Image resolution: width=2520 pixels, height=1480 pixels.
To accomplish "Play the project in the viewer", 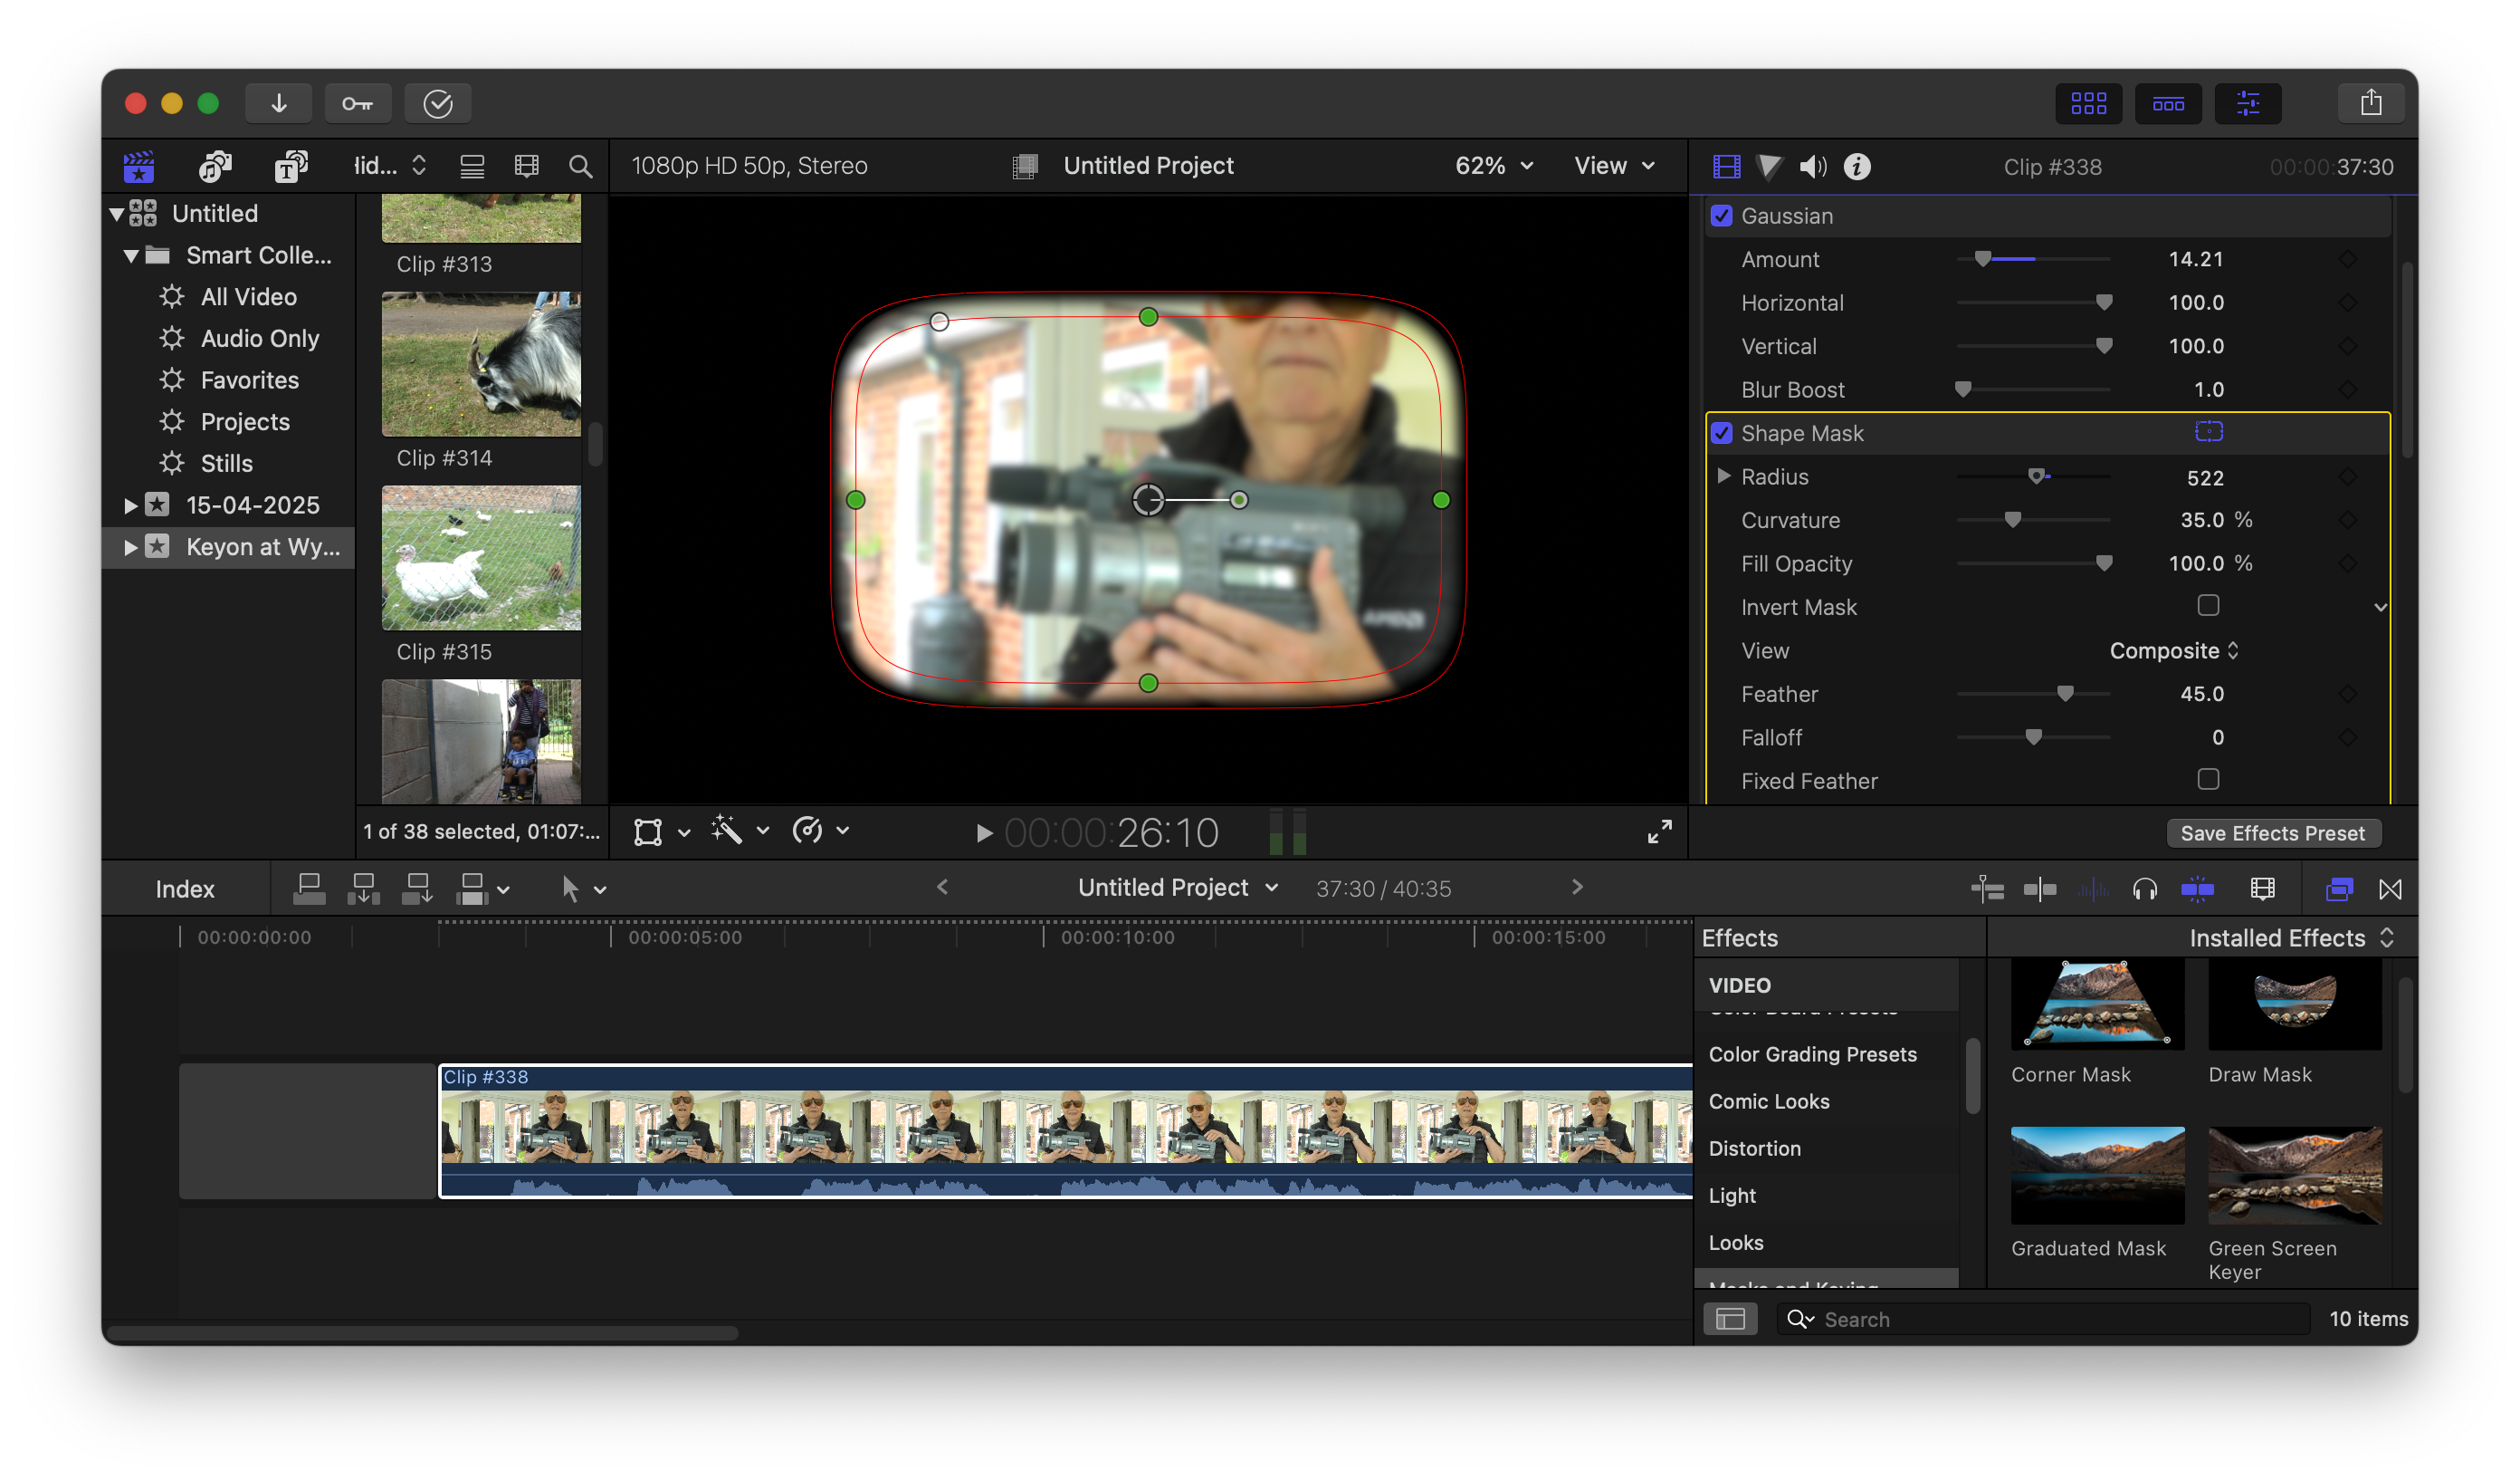I will pos(984,832).
